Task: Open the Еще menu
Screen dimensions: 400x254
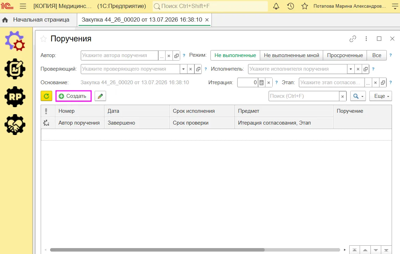Action: [x=381, y=96]
